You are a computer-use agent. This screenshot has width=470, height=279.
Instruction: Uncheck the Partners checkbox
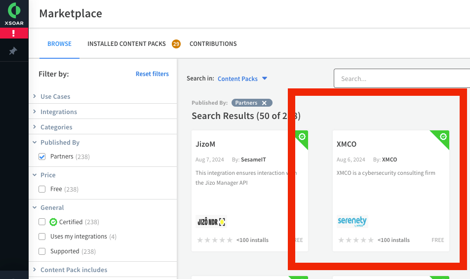click(x=42, y=157)
